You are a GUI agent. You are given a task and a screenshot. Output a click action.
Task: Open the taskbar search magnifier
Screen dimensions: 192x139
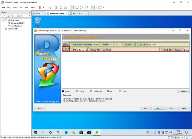point(43,132)
